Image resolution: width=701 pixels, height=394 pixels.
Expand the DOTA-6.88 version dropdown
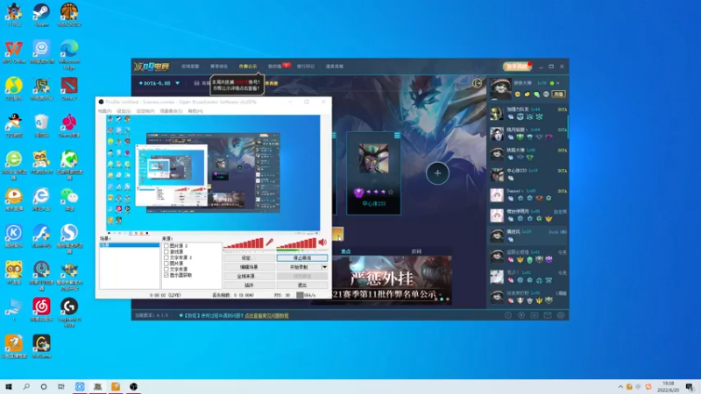(178, 83)
